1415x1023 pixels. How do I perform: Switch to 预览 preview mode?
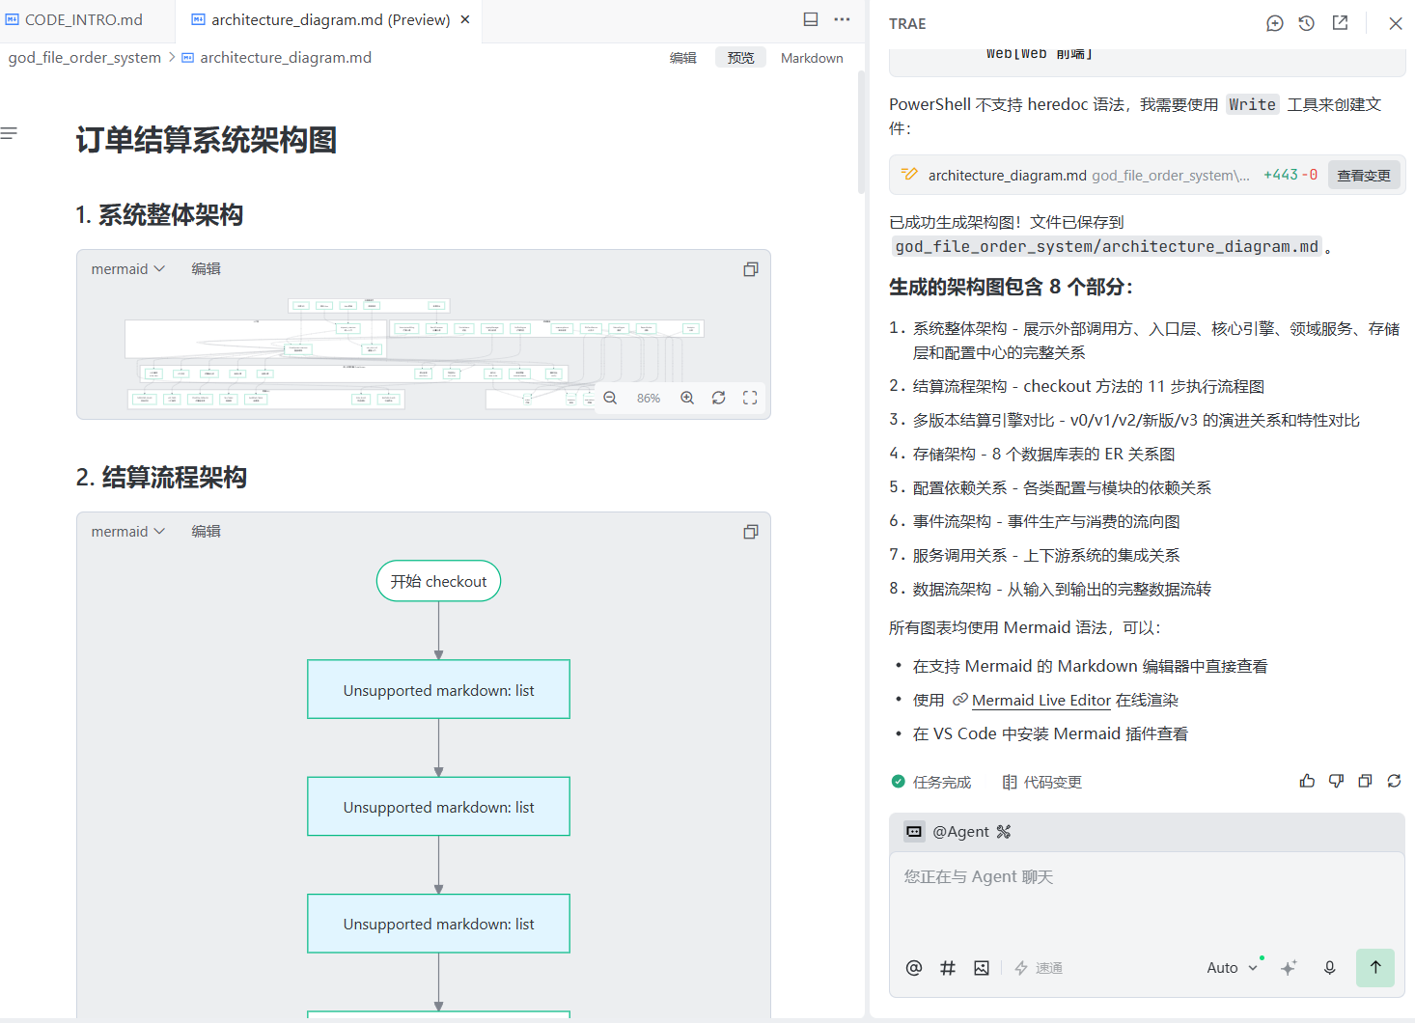pos(740,58)
